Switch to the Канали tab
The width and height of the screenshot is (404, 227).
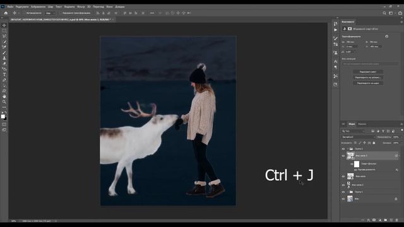coord(362,124)
